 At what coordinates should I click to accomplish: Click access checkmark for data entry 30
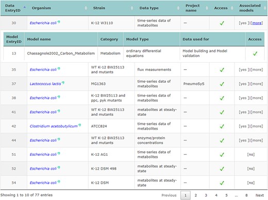(x=222, y=23)
